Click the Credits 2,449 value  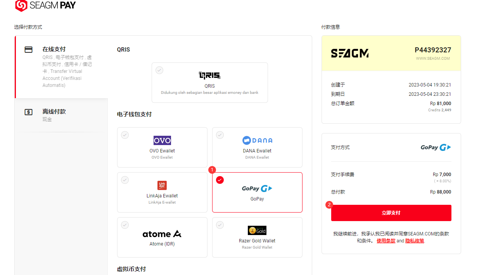pyautogui.click(x=439, y=110)
